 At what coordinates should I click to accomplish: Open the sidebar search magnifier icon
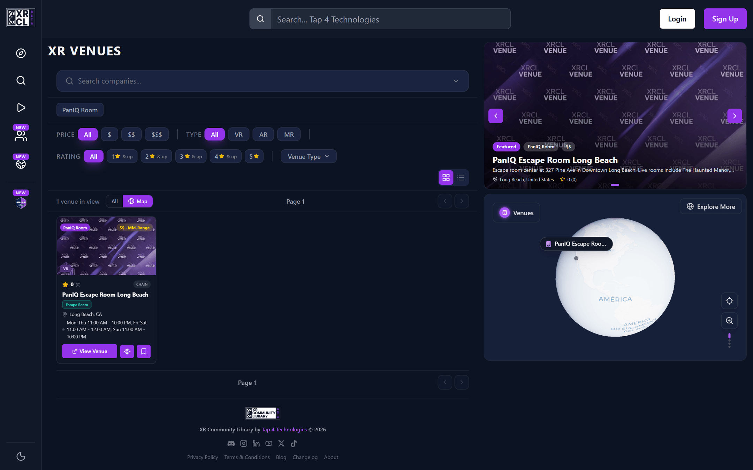point(21,80)
